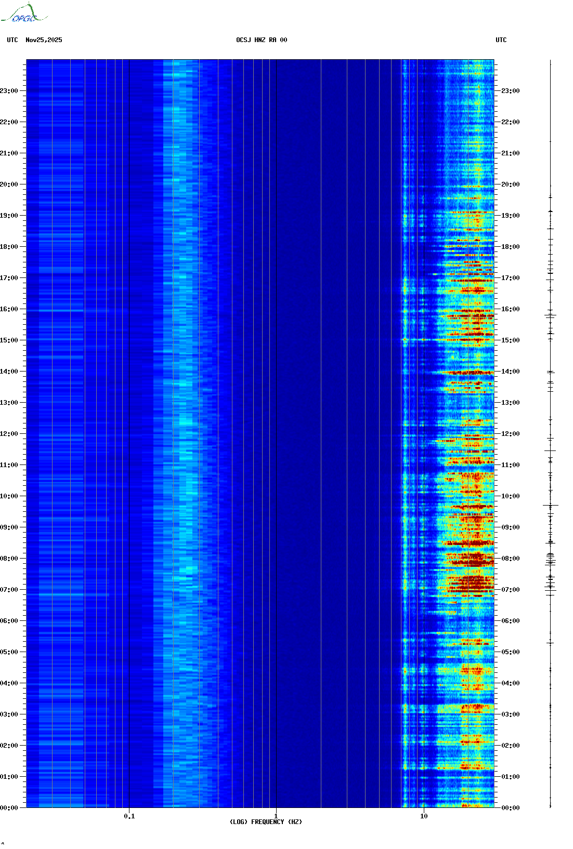This screenshot has height=849, width=573.
Task: Click the right axis 02:00 time label
Action: coord(511,746)
